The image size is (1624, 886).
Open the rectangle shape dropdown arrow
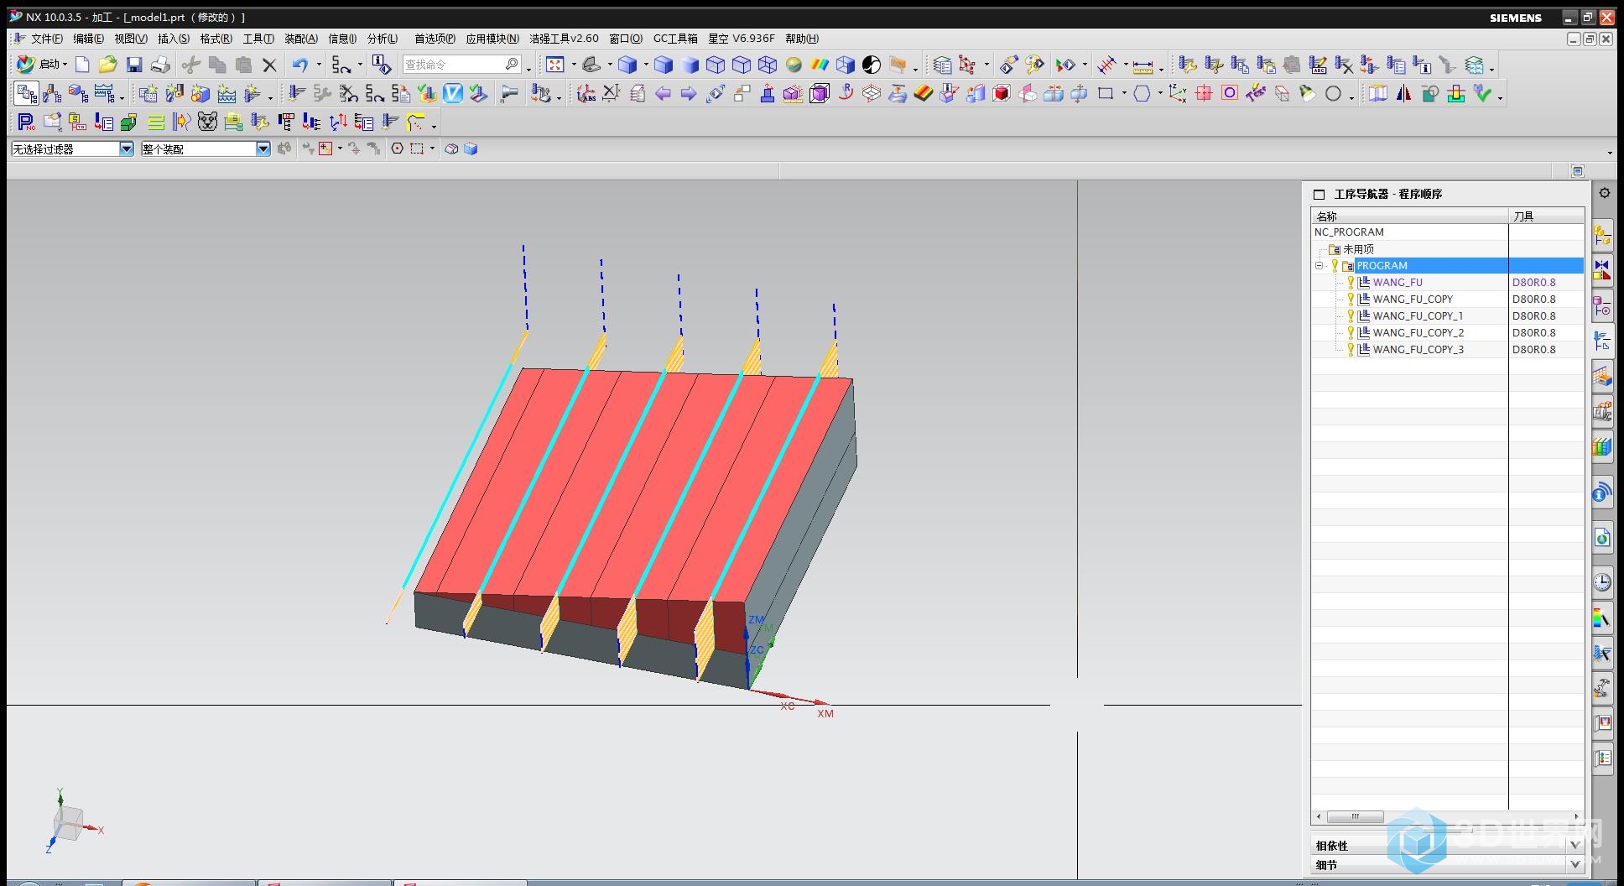tap(1124, 94)
